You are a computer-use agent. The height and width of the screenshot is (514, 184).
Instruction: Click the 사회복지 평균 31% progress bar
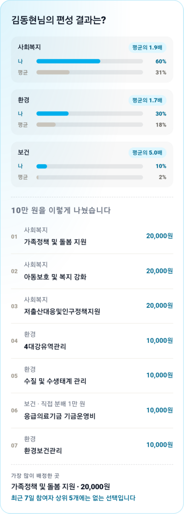[x=90, y=72]
